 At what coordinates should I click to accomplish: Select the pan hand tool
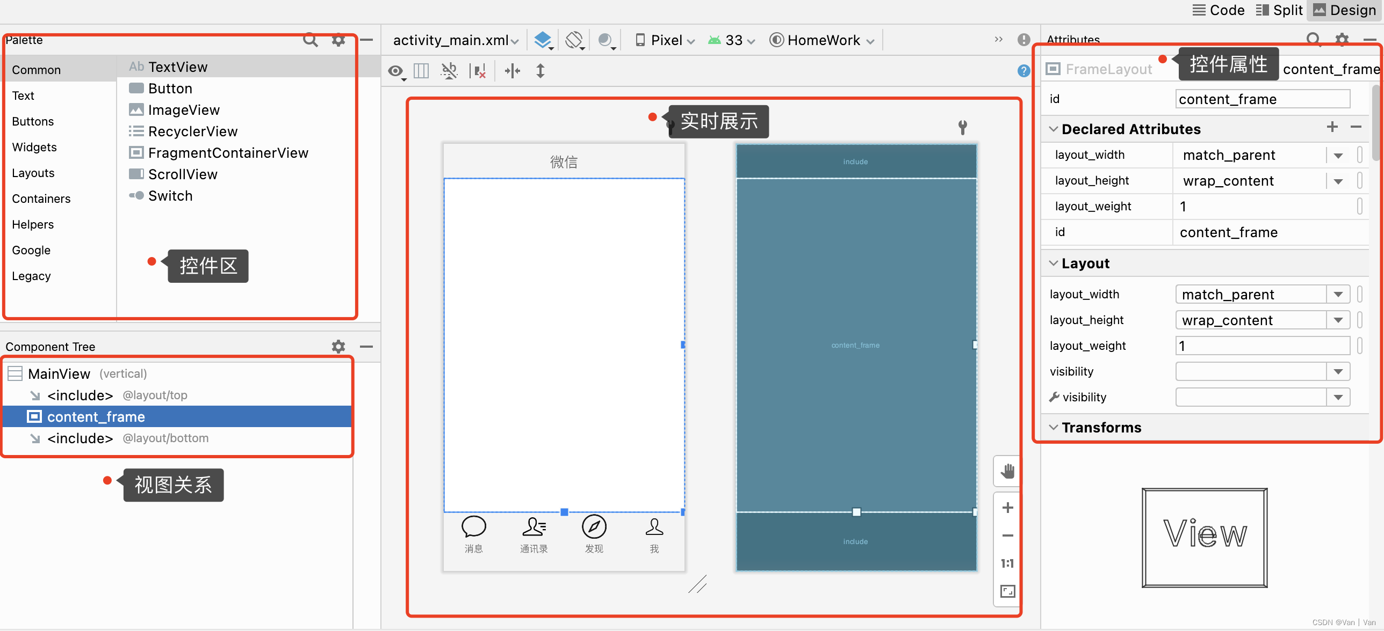point(1007,471)
